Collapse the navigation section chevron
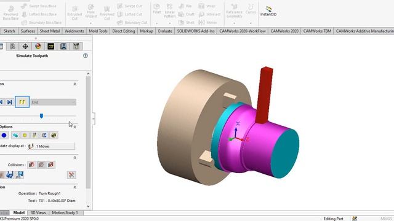The width and height of the screenshot is (394, 221). [x=74, y=84]
